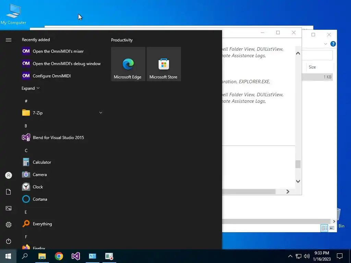This screenshot has height=263, width=351.
Task: Open the Microsoft Edge tile
Action: [128, 64]
